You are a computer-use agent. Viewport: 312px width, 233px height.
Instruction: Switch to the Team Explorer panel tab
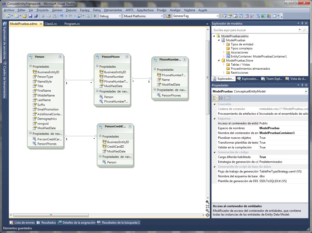(272, 79)
